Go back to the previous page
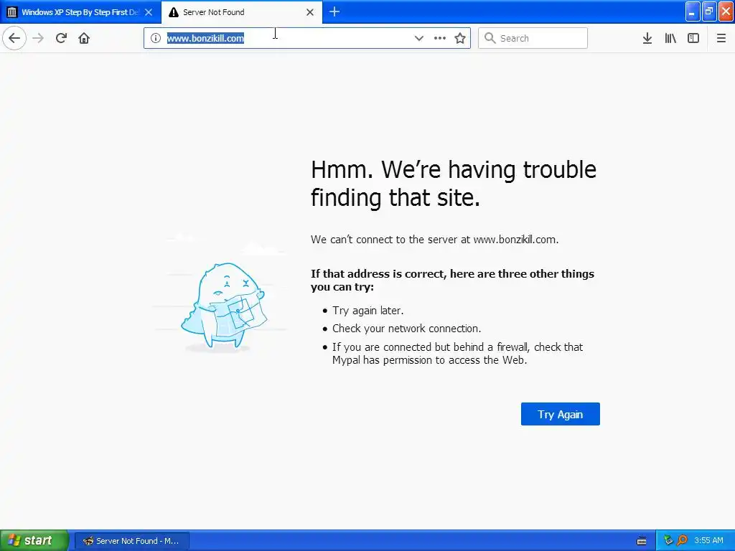The height and width of the screenshot is (551, 735). 14,38
